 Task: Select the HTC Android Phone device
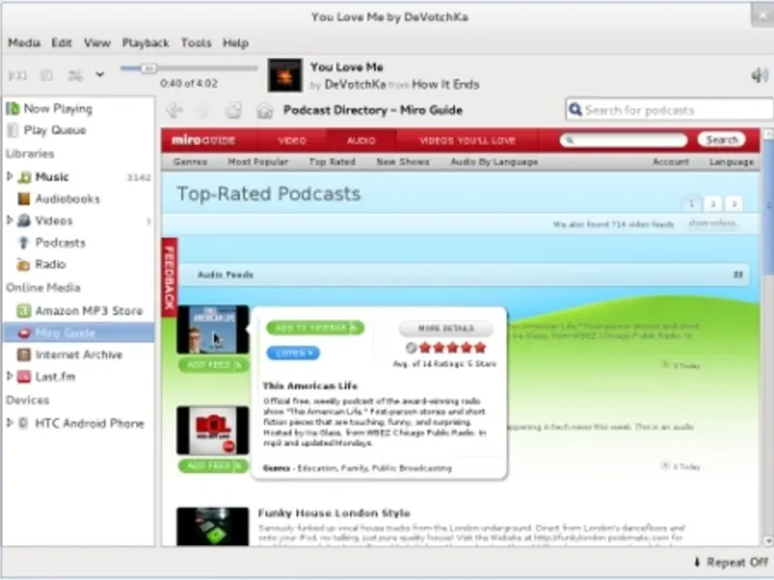coord(89,423)
